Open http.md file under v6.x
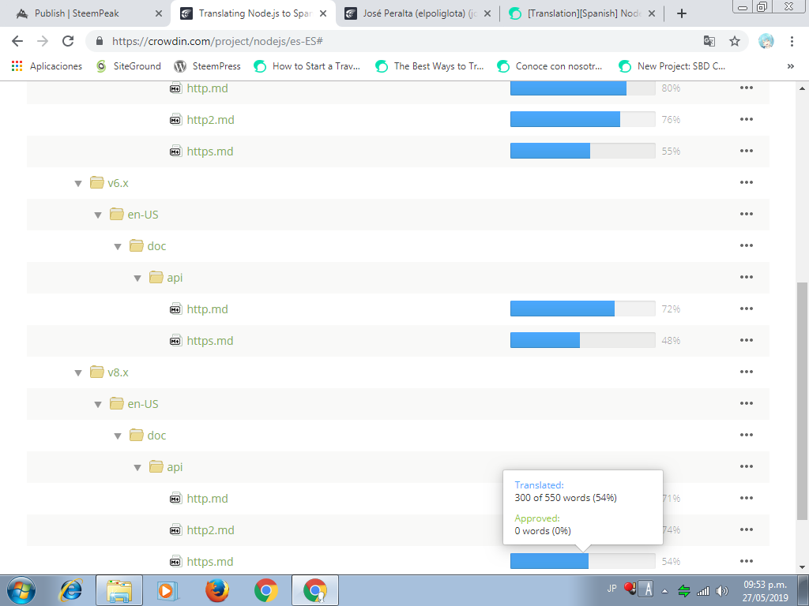 coord(207,309)
